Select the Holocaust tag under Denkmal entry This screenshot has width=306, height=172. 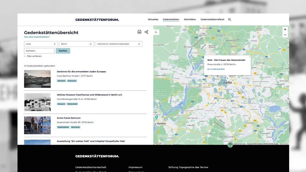pos(72,81)
